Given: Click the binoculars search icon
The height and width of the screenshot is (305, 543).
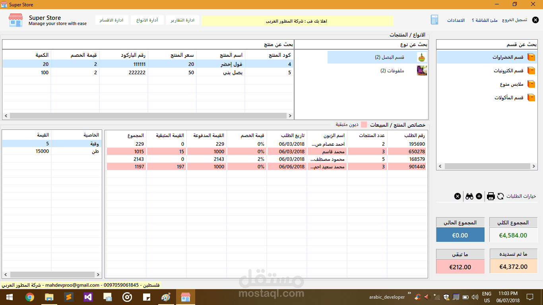Looking at the screenshot, I should 469,196.
